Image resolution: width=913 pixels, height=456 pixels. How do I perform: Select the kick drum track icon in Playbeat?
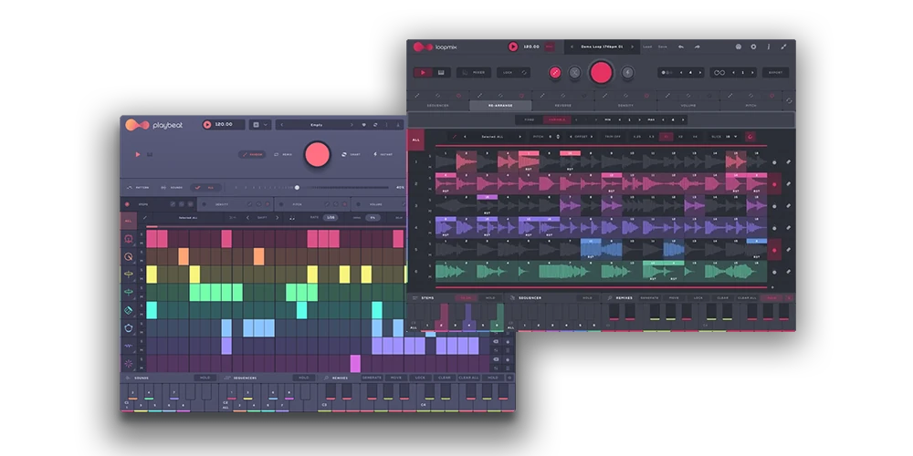coord(129,238)
